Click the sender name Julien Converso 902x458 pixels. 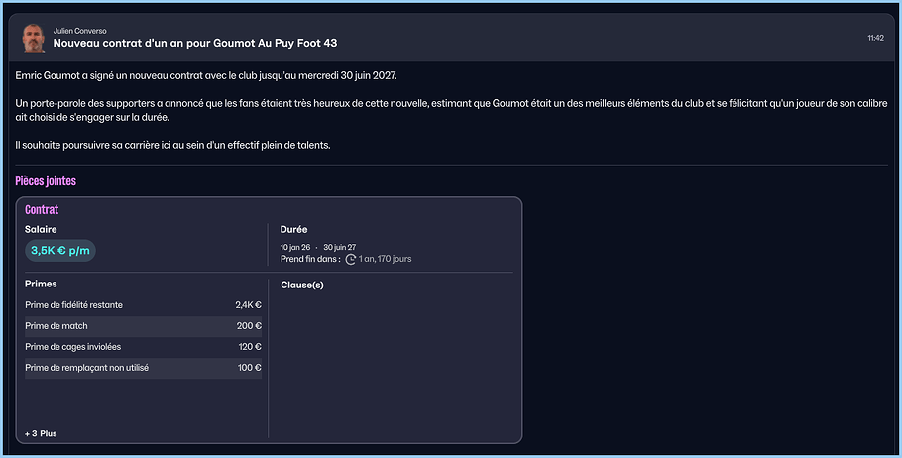click(x=79, y=31)
